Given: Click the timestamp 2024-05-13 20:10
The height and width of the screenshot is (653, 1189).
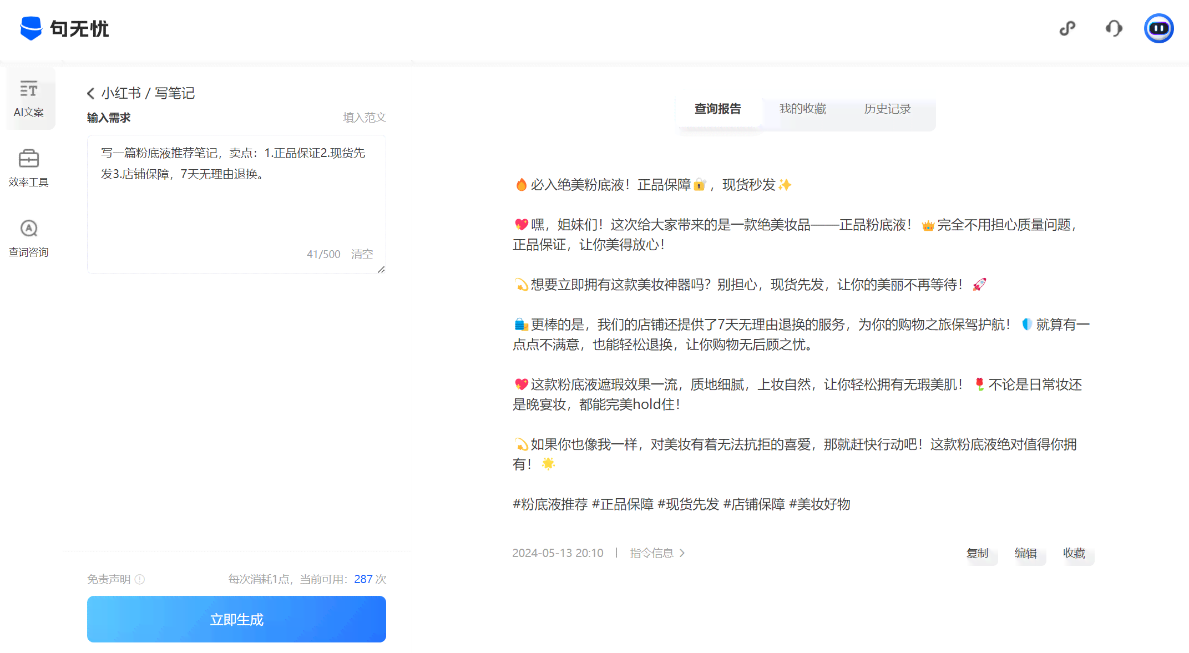Looking at the screenshot, I should pyautogui.click(x=558, y=553).
